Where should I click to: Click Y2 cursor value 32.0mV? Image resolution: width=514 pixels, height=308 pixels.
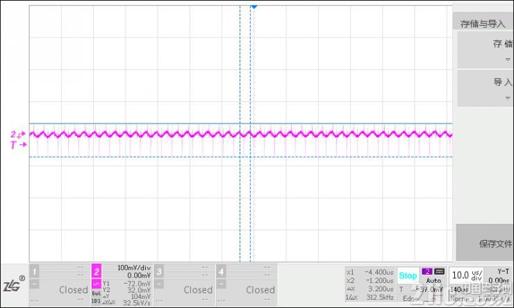coord(139,290)
